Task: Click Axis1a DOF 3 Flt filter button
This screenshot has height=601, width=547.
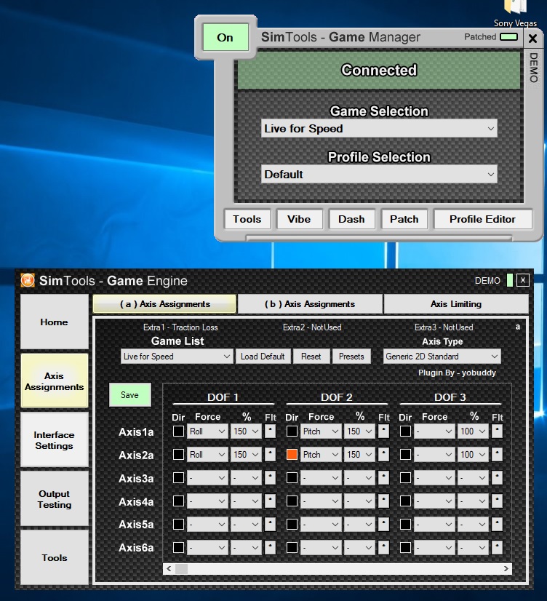Action: click(497, 431)
